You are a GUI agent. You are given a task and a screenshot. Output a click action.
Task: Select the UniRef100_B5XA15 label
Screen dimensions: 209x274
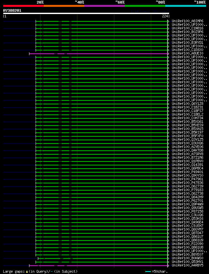(x=187, y=129)
